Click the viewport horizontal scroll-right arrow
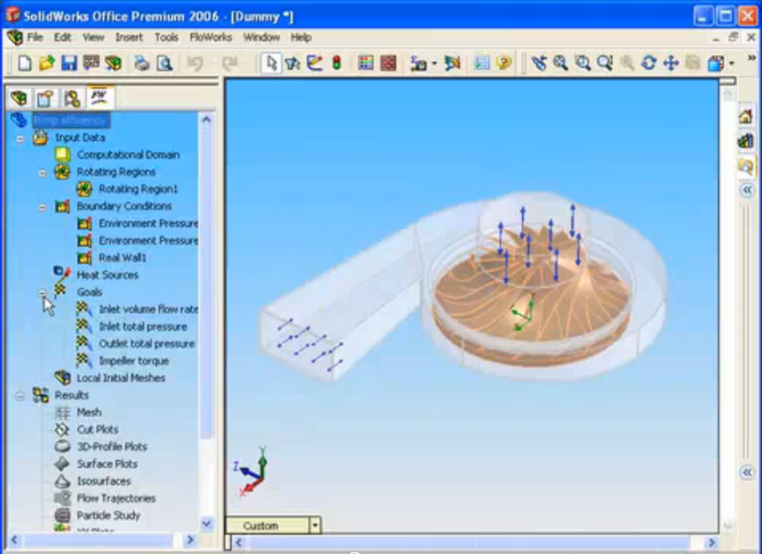This screenshot has height=554, width=762. pos(711,543)
